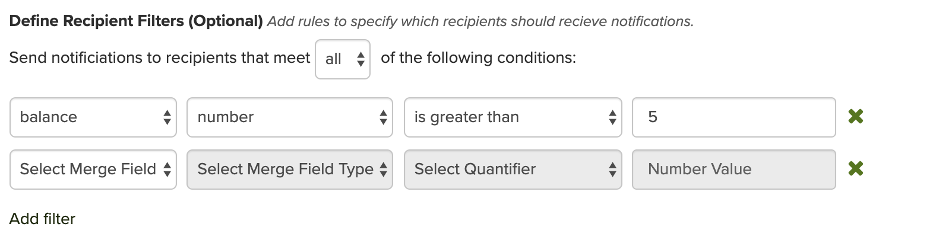Screen dimensions: 936x249
Task: Click the 'Send notifications to recipients' text
Action: [160, 58]
